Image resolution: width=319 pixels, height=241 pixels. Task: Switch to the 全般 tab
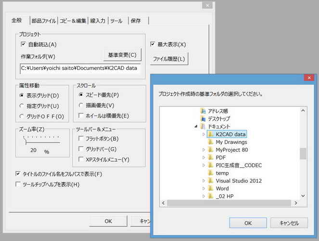click(x=17, y=20)
